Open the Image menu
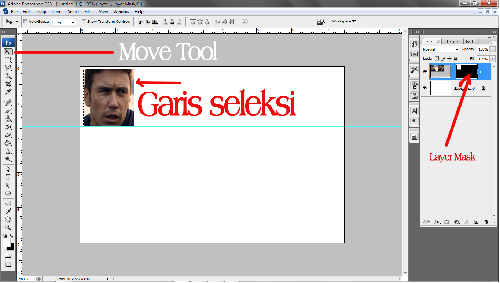The height and width of the screenshot is (283, 500). point(41,12)
